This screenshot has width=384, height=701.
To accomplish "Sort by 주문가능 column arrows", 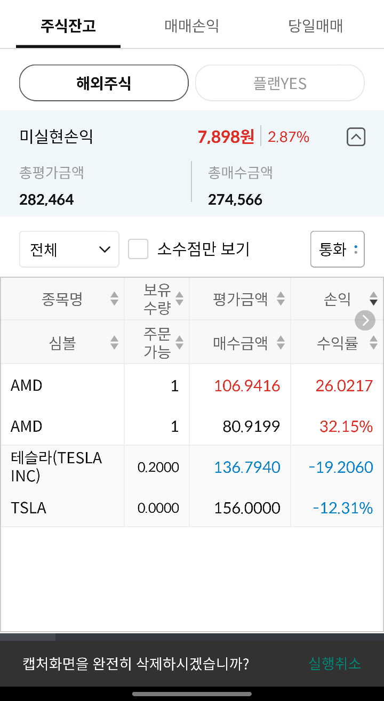I will click(x=179, y=343).
